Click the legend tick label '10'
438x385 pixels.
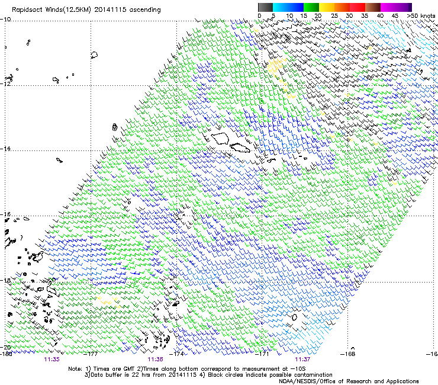[289, 16]
